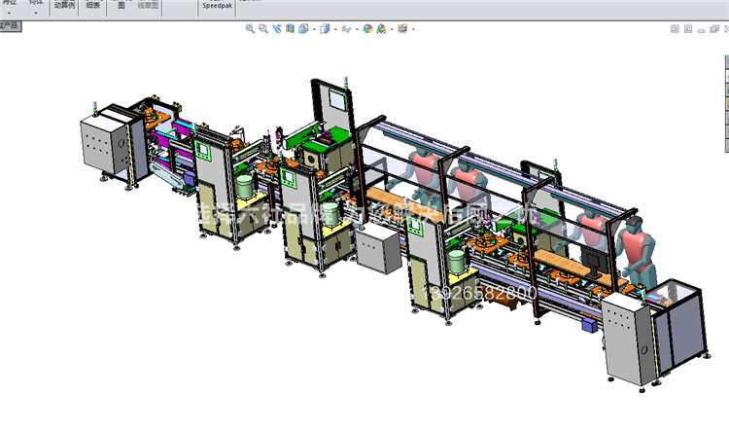Select the 产品 tab at top left
Viewport: 729px width, 431px height.
point(11,26)
